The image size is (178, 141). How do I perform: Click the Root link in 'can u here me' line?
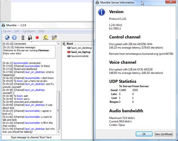point(20,81)
